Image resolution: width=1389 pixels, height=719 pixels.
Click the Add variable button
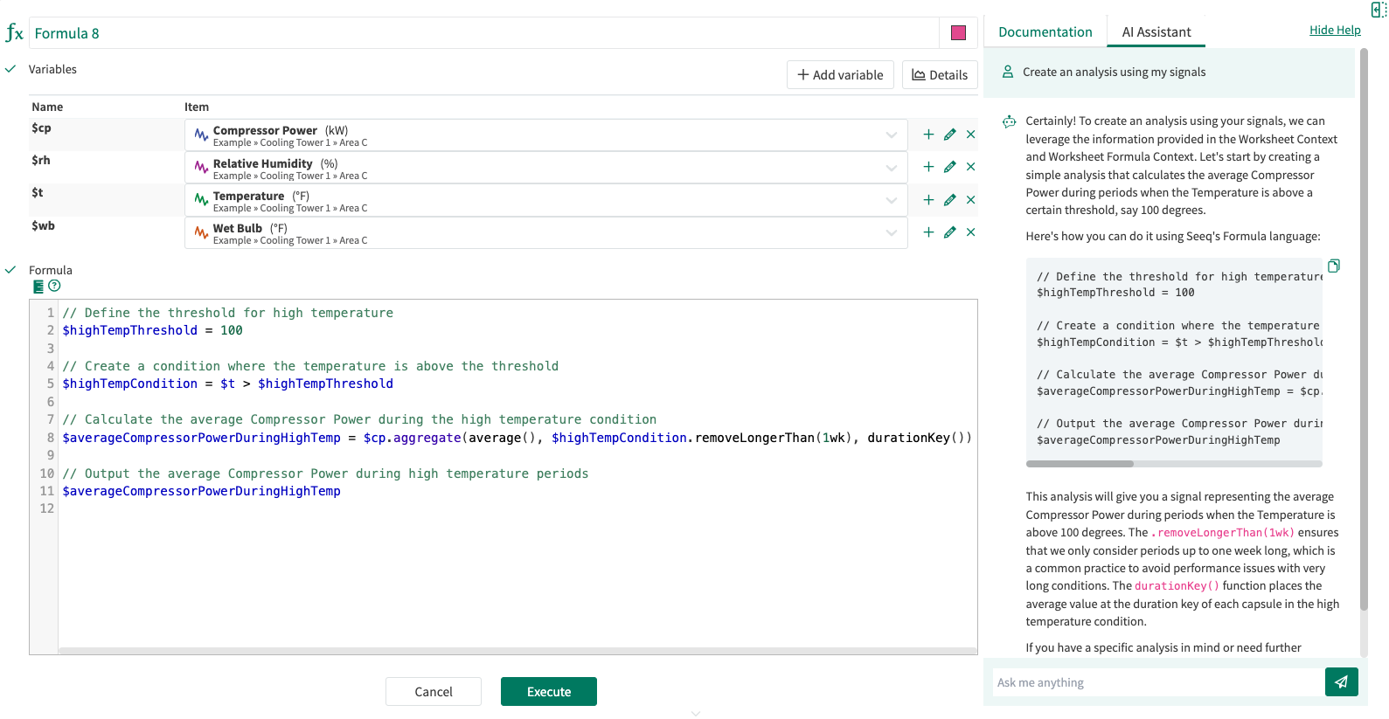[840, 75]
